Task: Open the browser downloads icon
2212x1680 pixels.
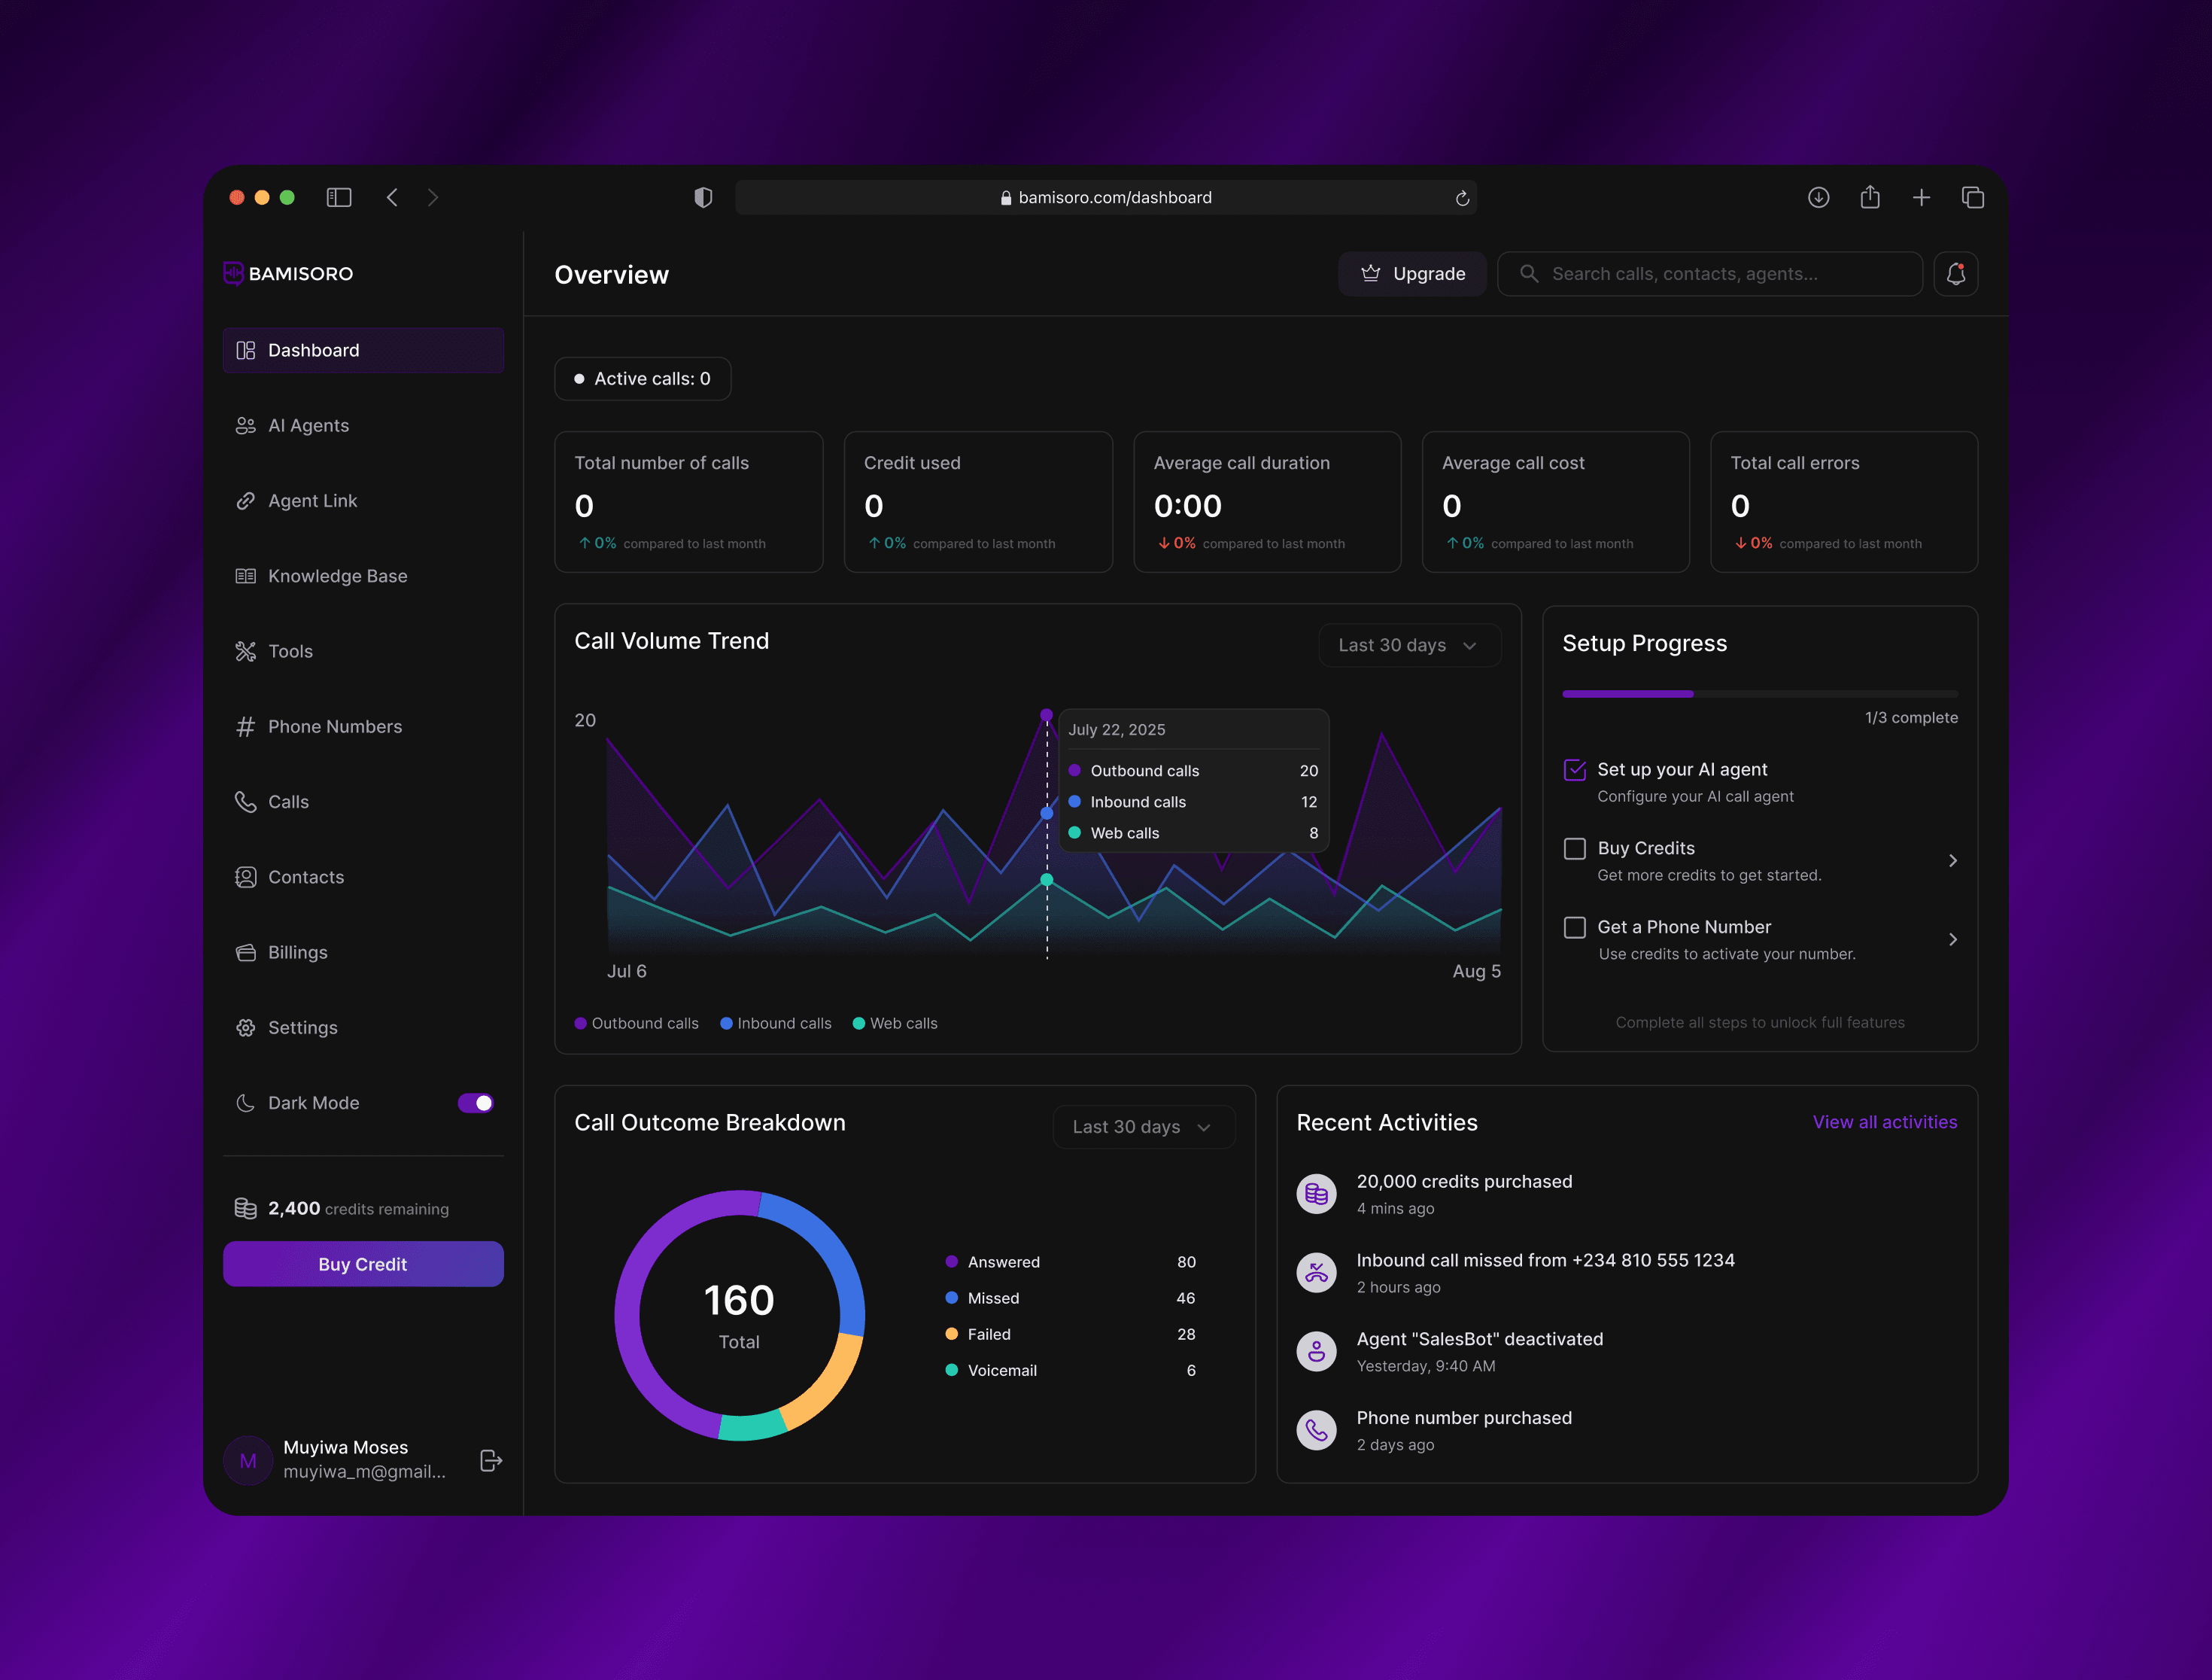Action: click(1818, 197)
